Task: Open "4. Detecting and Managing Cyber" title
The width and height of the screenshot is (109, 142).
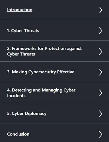Action: [x=41, y=90]
